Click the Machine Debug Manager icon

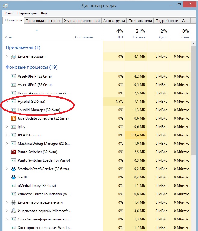click(x=14, y=144)
